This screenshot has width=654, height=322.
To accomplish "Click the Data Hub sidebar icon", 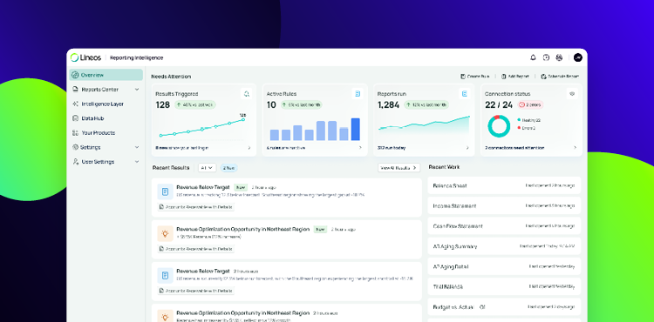I will [x=75, y=118].
